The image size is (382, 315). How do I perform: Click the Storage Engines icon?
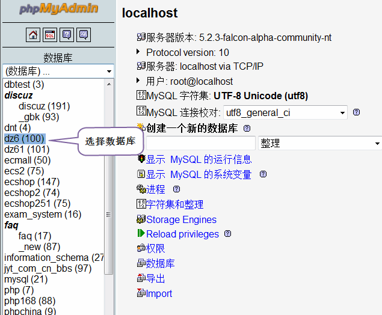pos(141,219)
